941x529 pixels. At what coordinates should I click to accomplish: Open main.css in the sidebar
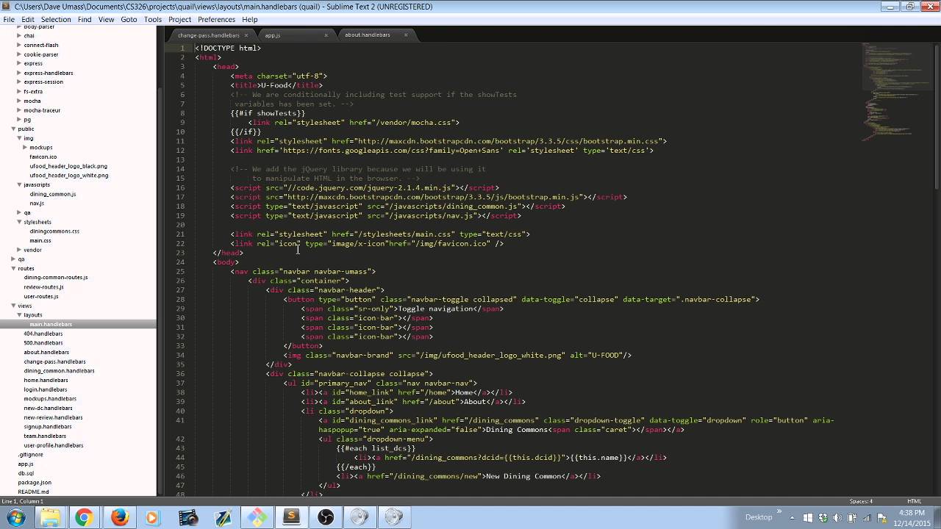[40, 240]
